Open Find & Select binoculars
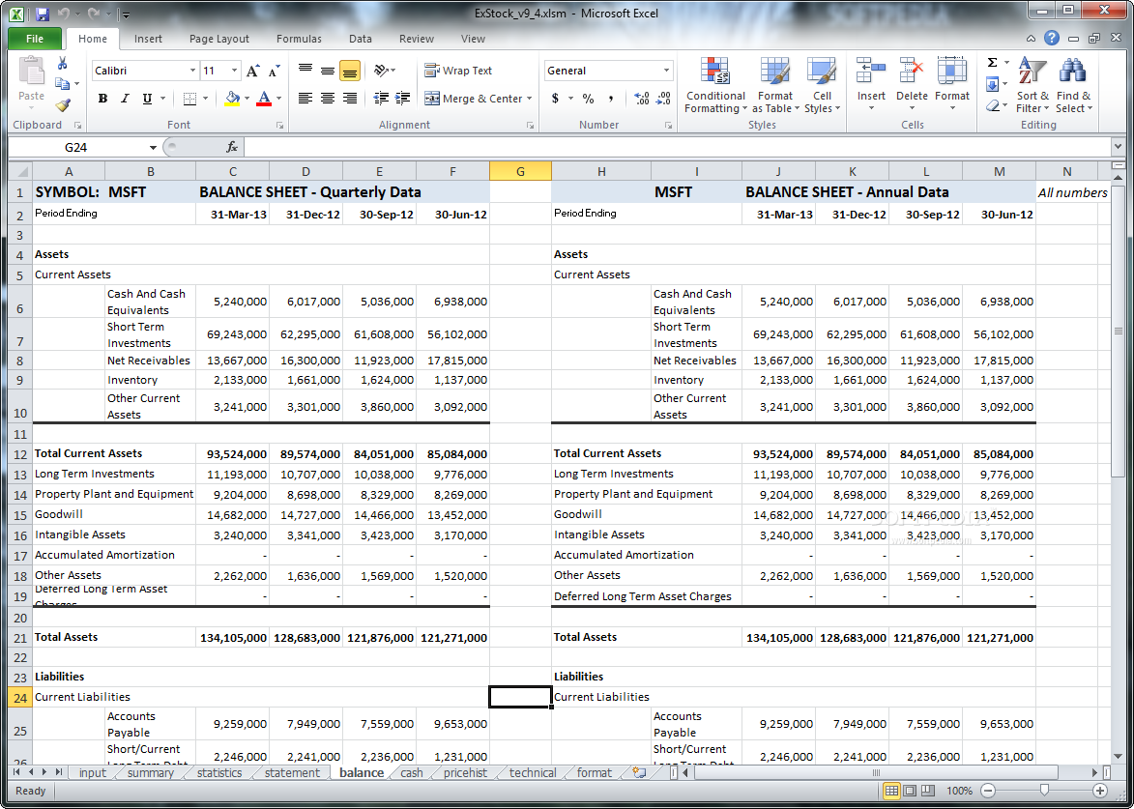1134x809 pixels. (1073, 85)
